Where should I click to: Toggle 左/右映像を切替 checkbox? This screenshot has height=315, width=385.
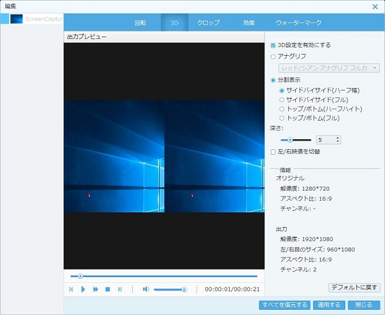pyautogui.click(x=273, y=152)
